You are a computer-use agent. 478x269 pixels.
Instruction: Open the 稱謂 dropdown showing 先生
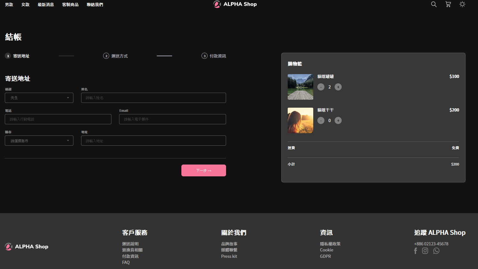pyautogui.click(x=39, y=98)
